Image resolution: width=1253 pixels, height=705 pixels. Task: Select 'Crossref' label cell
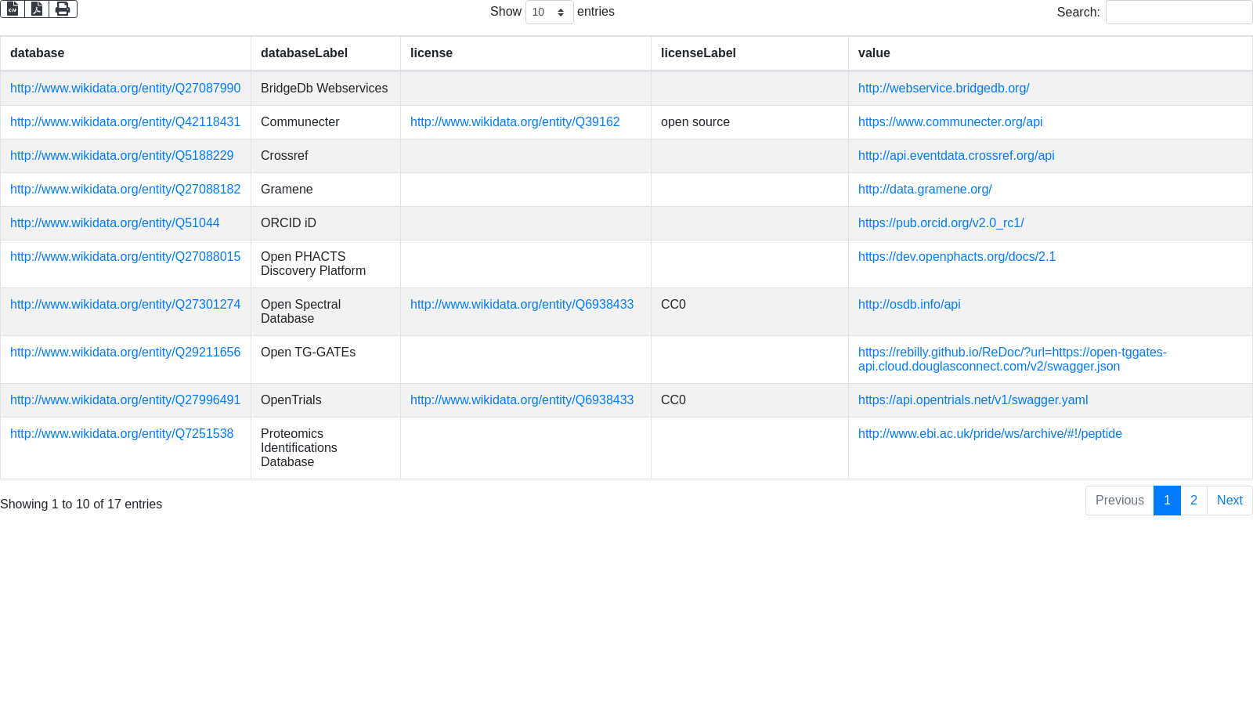click(326, 156)
